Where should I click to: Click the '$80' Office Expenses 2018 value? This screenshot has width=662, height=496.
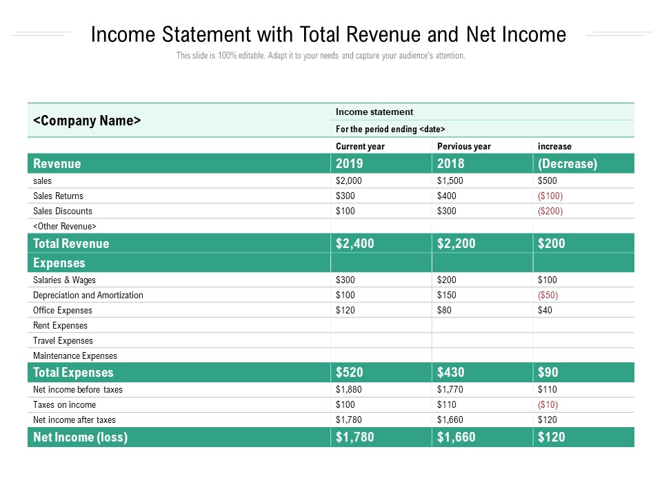pos(443,310)
